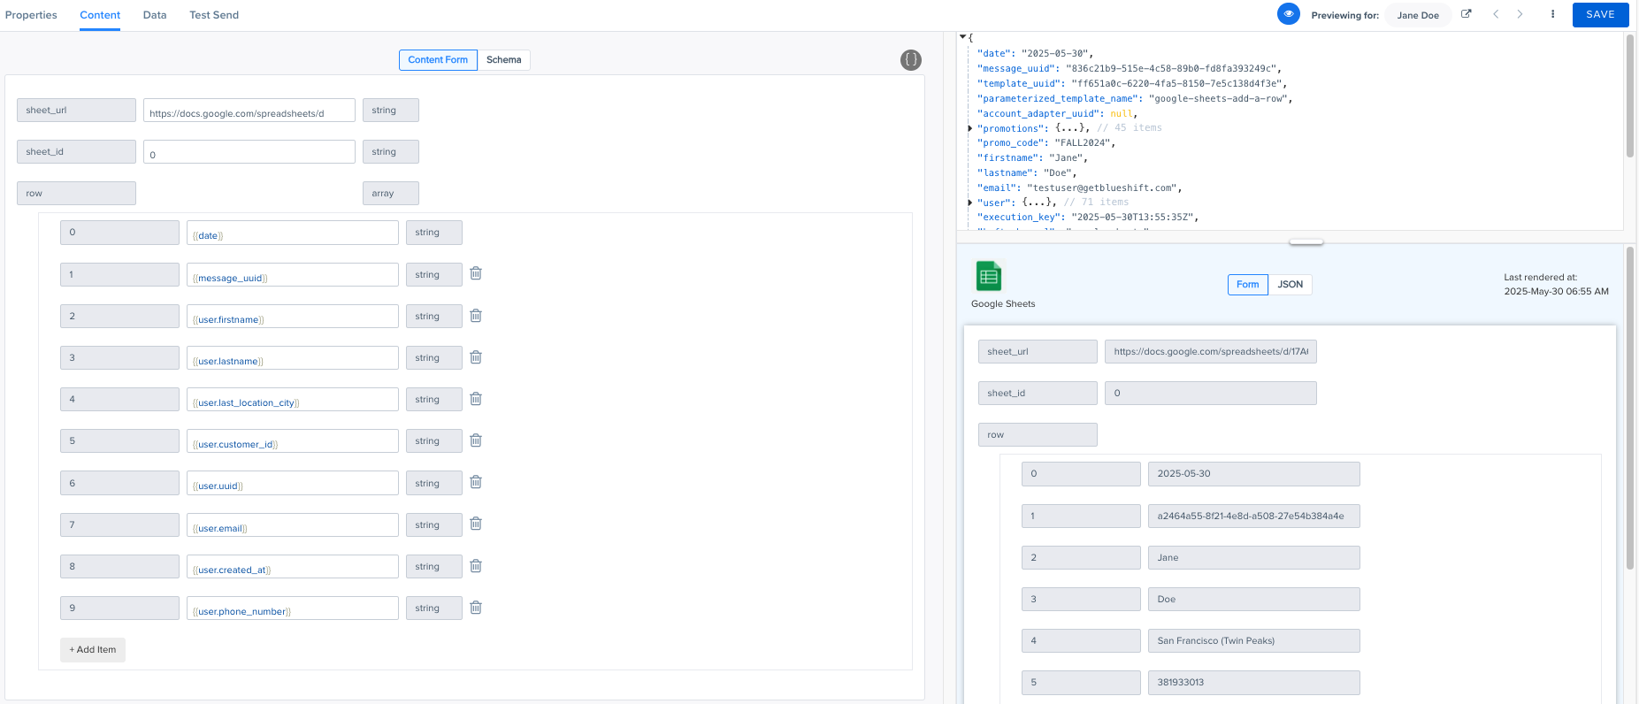Click the Add Item button
1639x704 pixels.
click(93, 650)
